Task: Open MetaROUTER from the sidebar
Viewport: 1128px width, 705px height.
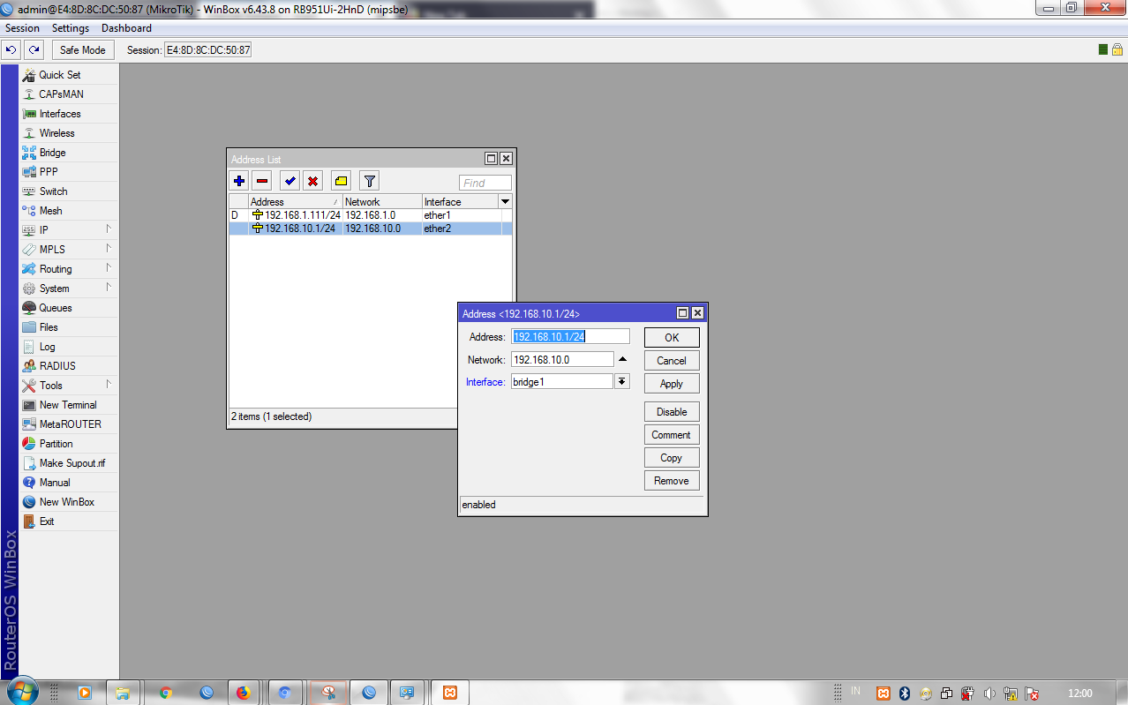Action: (69, 424)
